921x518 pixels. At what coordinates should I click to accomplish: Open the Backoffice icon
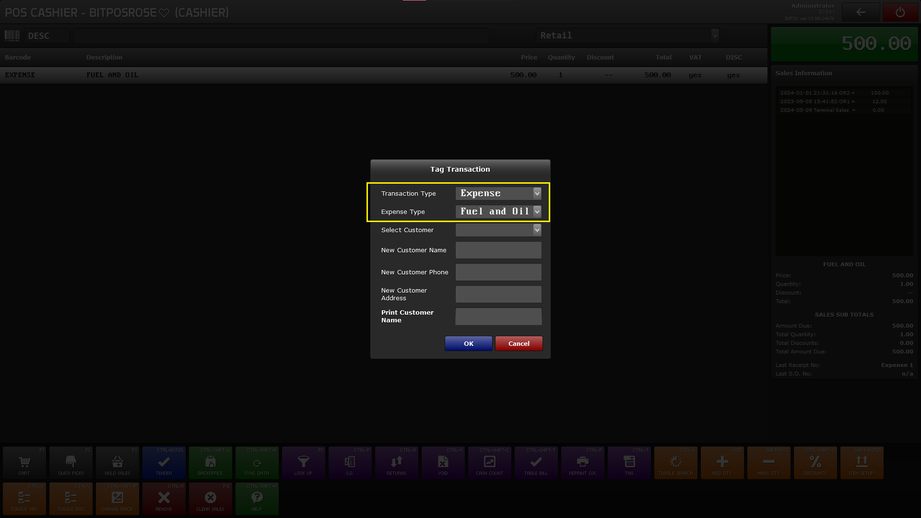pos(210,463)
